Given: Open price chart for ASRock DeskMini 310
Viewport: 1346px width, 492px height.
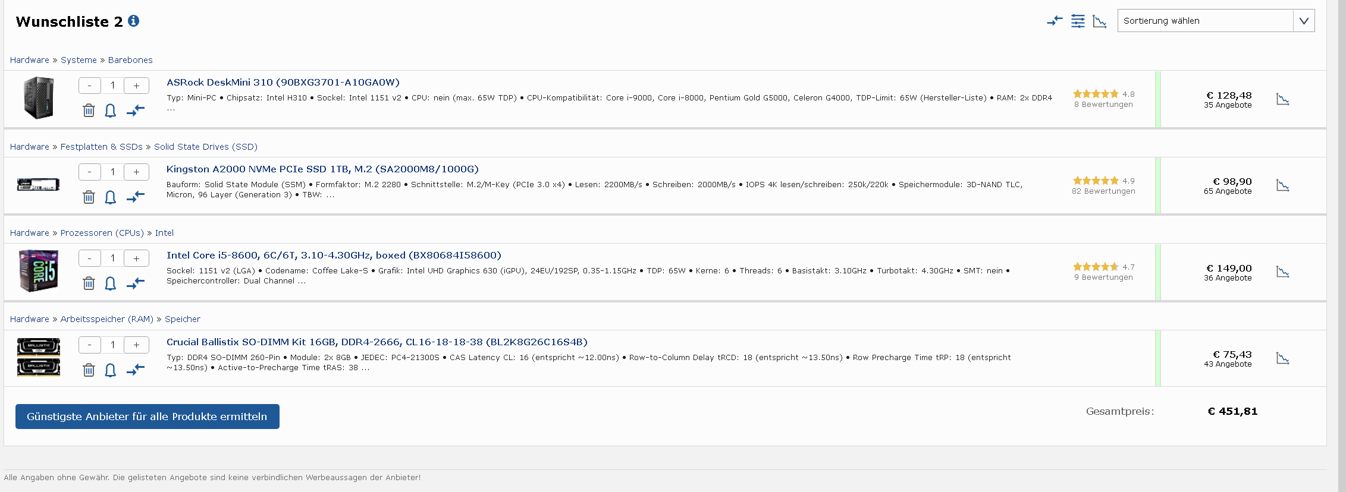Looking at the screenshot, I should [1283, 99].
